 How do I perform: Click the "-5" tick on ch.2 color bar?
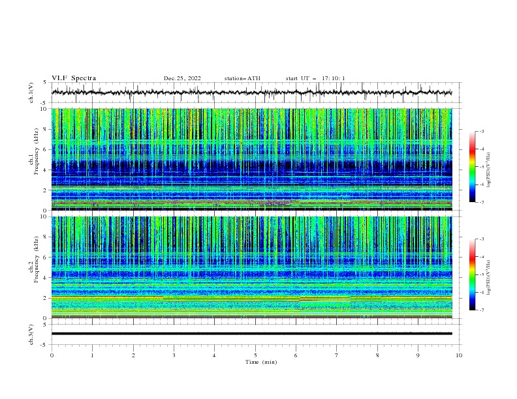click(482, 274)
